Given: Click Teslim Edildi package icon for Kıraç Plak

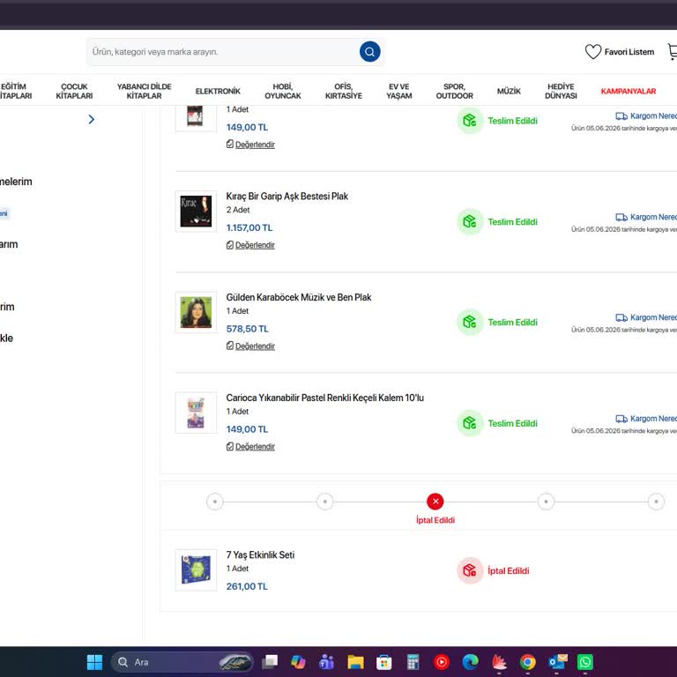Looking at the screenshot, I should coord(470,221).
